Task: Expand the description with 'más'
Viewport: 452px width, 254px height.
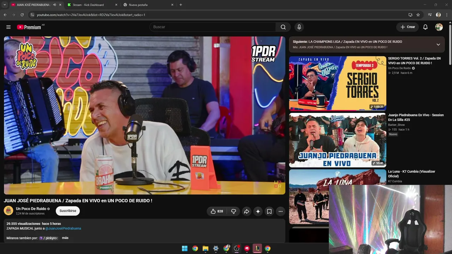Action: (x=65, y=238)
